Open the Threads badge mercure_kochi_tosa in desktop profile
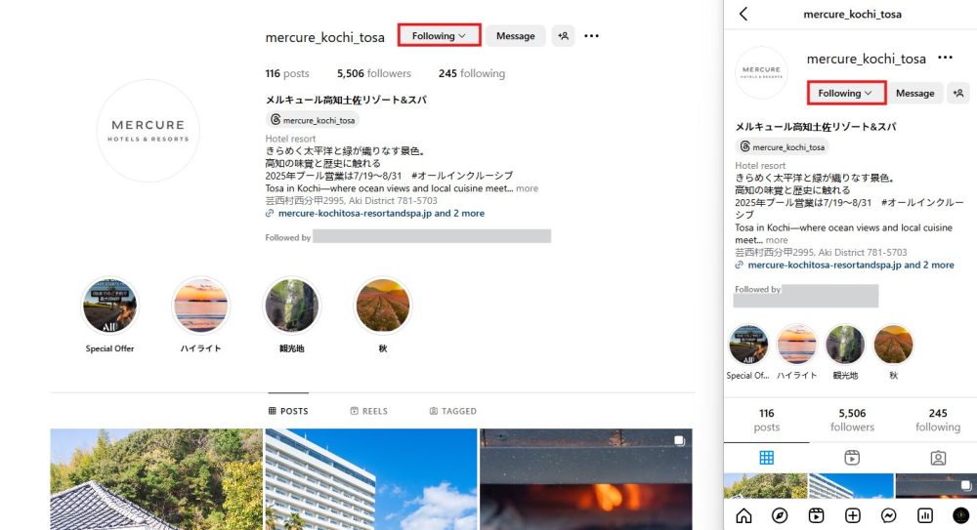This screenshot has width=977, height=530. [x=314, y=120]
